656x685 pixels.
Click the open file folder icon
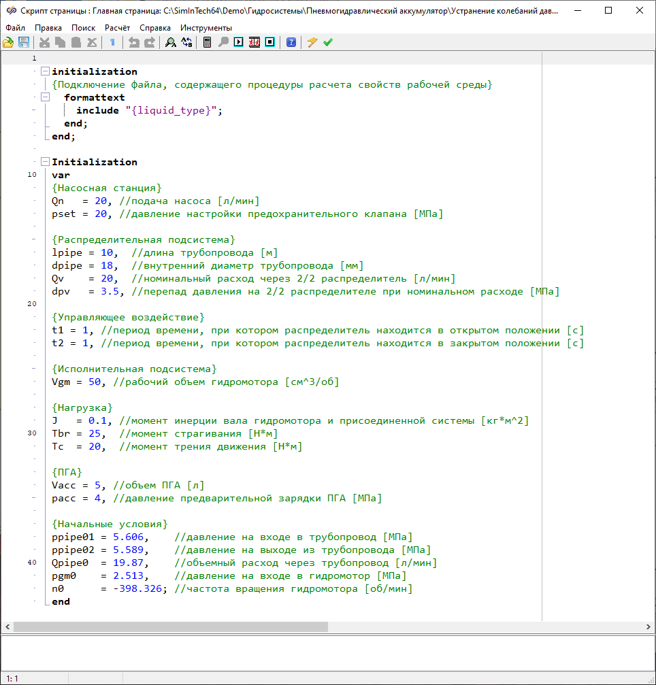click(x=8, y=42)
